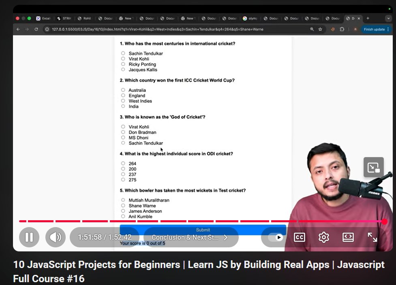Image resolution: width=396 pixels, height=285 pixels.
Task: Click the orange extension icon next to the star
Action: click(333, 29)
